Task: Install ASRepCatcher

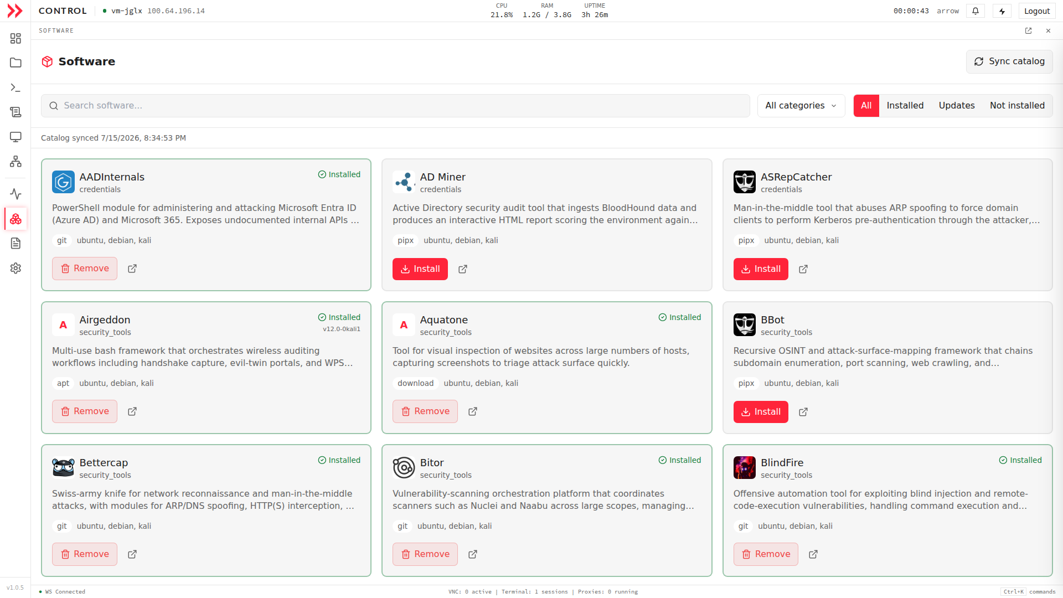Action: (x=761, y=269)
